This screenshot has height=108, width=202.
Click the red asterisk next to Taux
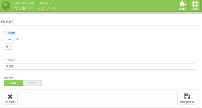coord(5,60)
